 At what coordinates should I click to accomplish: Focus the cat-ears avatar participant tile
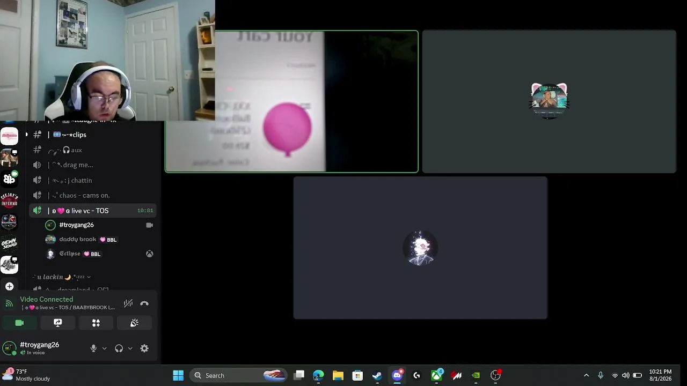coord(549,101)
